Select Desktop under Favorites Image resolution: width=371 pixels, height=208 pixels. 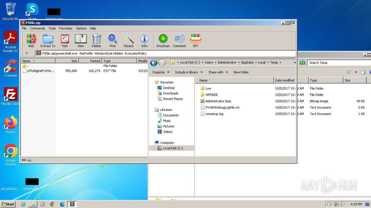169,88
